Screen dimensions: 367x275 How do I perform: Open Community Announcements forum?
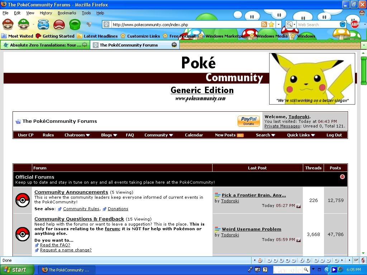coord(71,192)
